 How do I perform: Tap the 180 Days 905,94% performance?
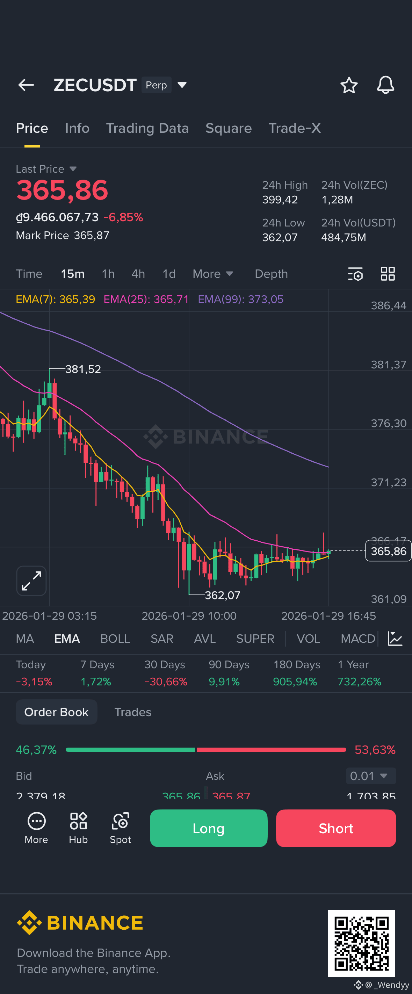(296, 673)
